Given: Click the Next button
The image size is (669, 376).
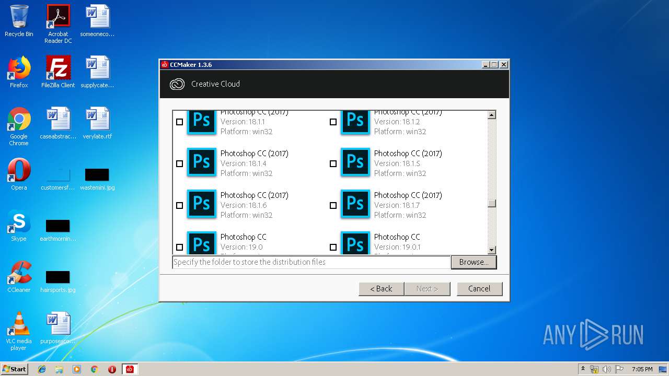Looking at the screenshot, I should coord(427,289).
